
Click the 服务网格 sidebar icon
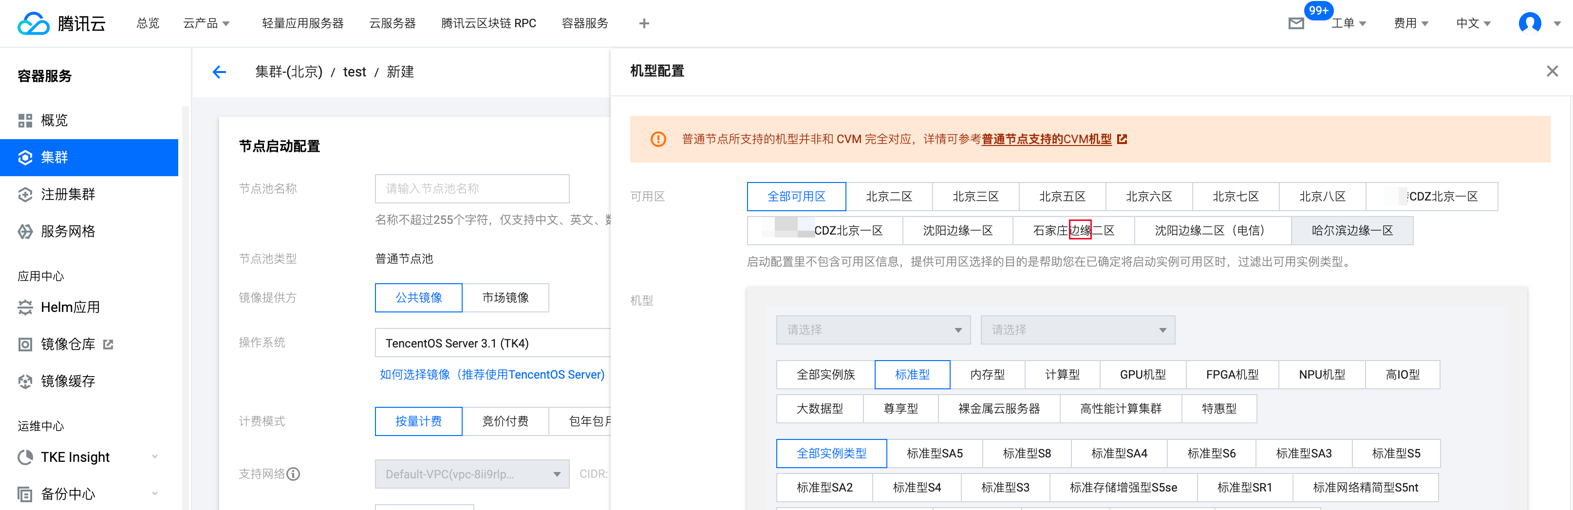25,231
